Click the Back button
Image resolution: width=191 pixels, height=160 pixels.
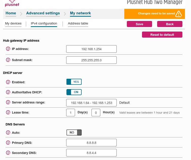click(170, 24)
